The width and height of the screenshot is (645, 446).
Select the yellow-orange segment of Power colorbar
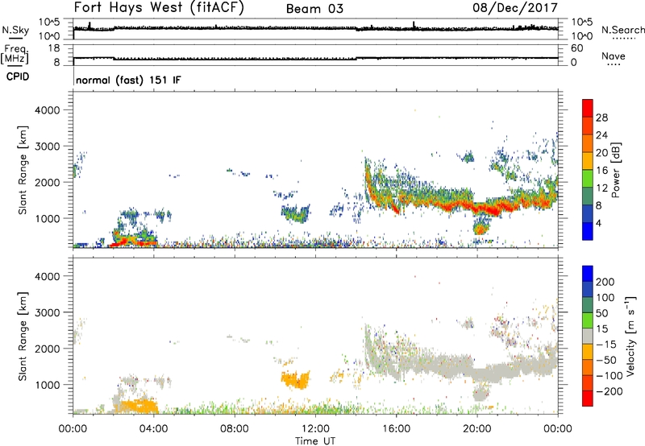click(x=588, y=161)
